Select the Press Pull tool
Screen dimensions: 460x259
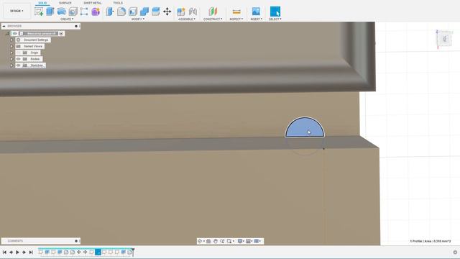(110, 12)
